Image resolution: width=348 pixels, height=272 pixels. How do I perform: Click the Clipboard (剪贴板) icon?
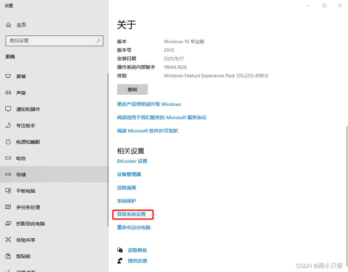(8, 256)
